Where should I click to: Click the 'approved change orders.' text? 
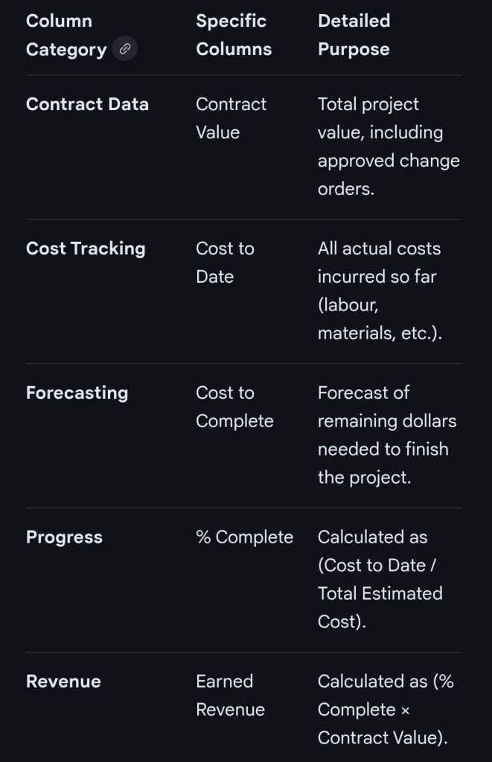388,175
